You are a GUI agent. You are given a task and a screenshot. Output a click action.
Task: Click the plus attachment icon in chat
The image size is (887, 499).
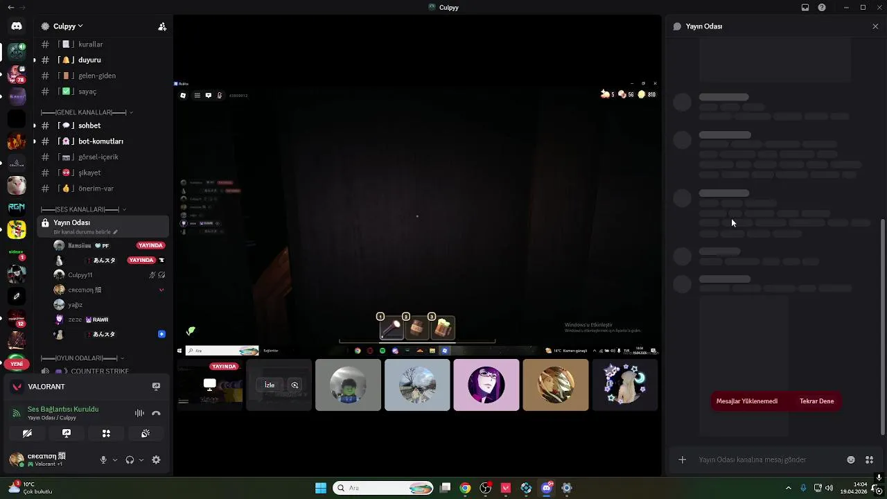coord(682,459)
